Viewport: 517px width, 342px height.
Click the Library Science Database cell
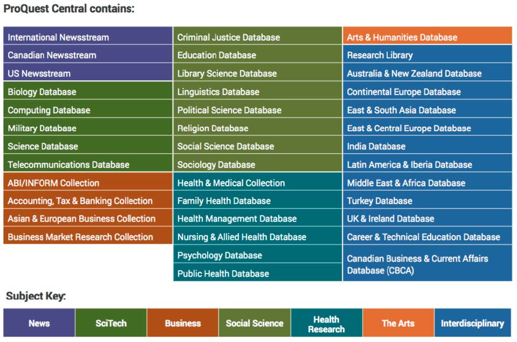[258, 72]
